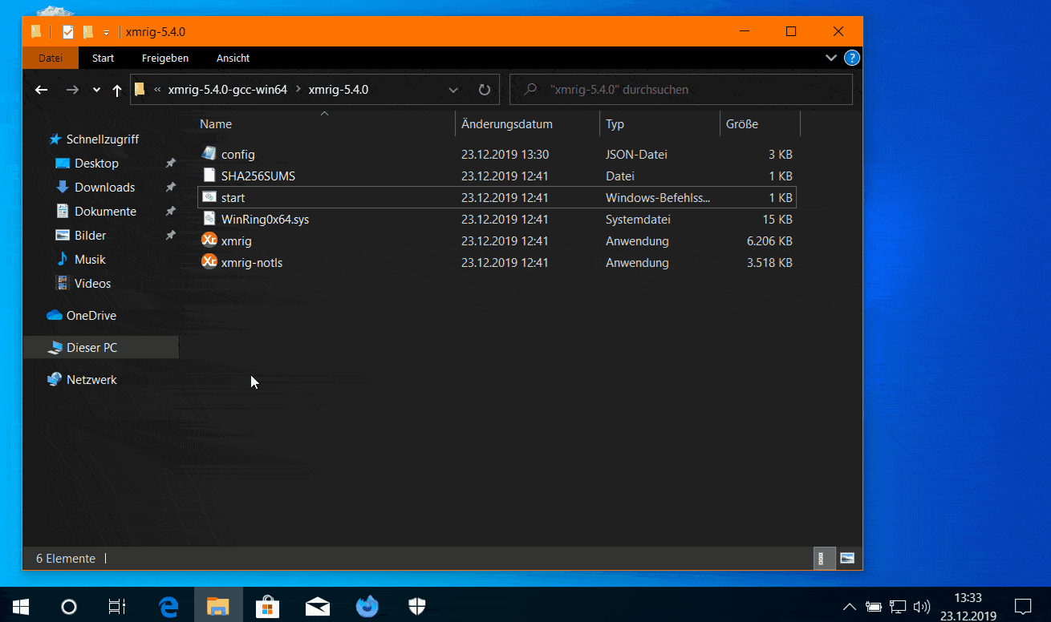This screenshot has height=622, width=1051.
Task: Select the config JSON file icon
Action: (209, 154)
